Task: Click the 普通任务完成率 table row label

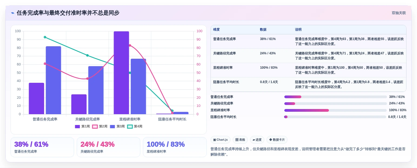Action: (225, 39)
